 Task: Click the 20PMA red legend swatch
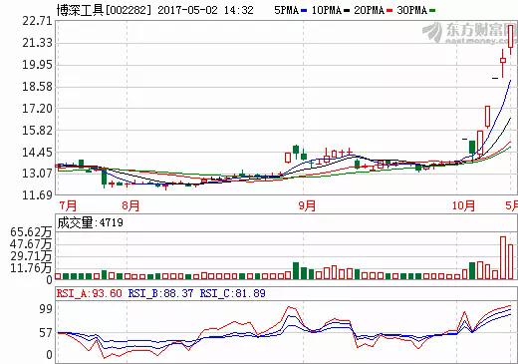pyautogui.click(x=389, y=10)
